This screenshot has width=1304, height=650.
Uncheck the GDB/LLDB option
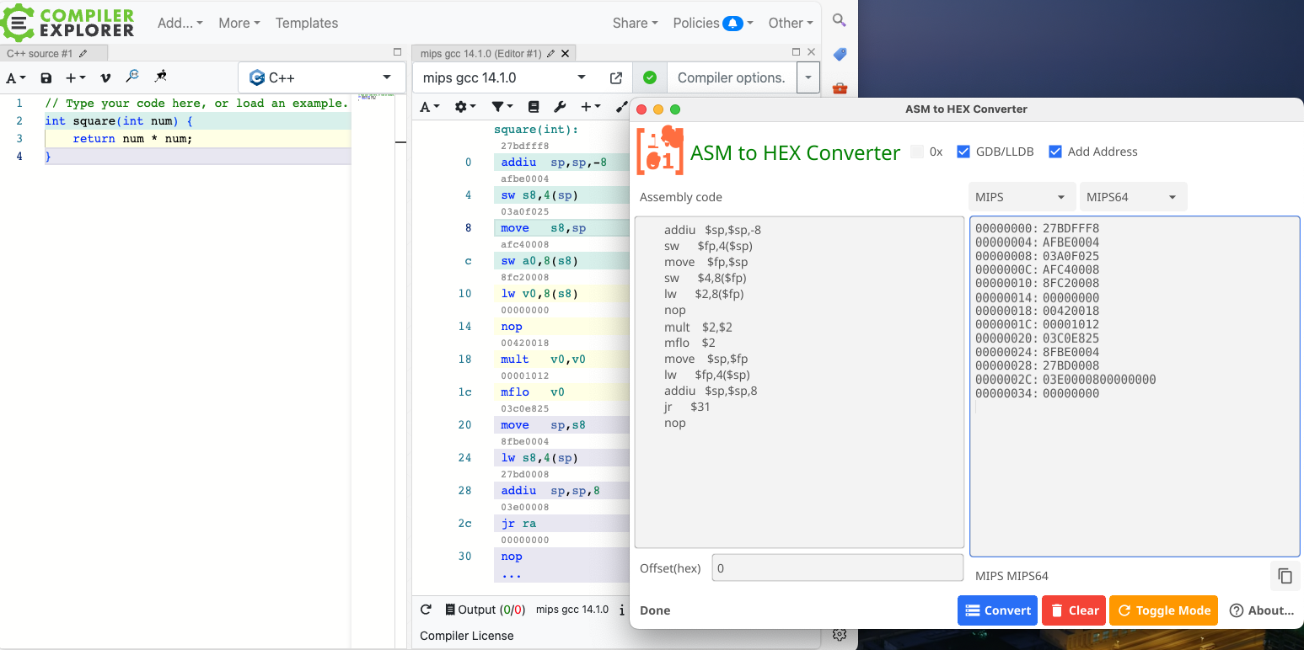[963, 152]
